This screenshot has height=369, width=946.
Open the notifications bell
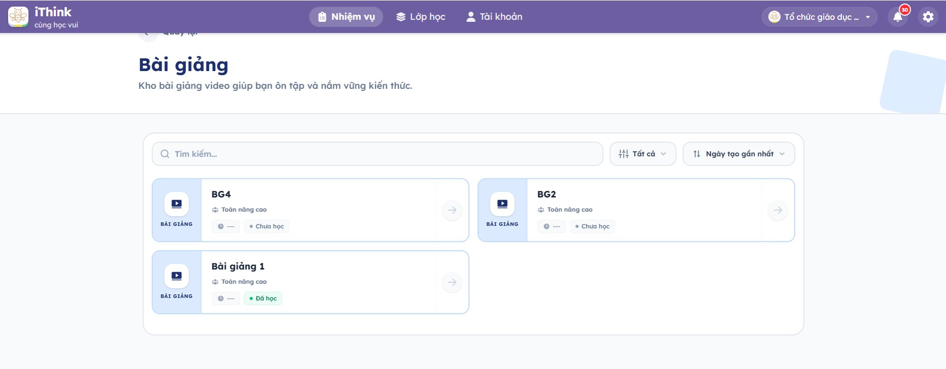coord(897,17)
